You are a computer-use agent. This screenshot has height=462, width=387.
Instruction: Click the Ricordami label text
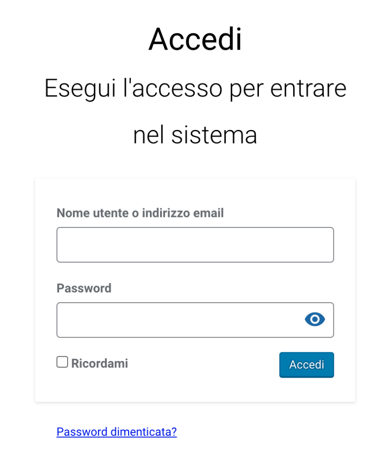[100, 363]
